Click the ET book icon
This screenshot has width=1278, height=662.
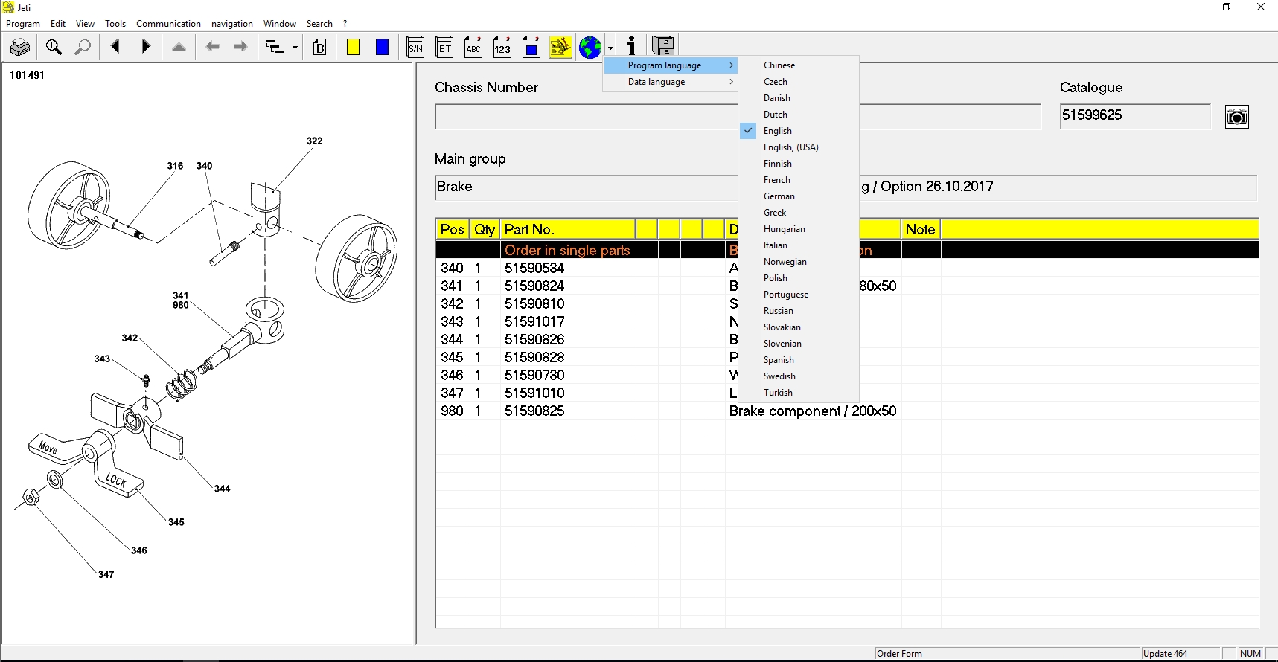(444, 48)
